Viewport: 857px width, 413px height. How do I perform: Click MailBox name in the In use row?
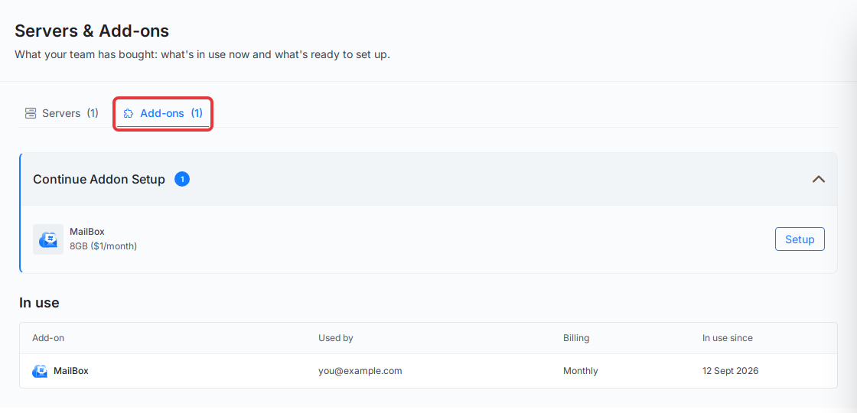[x=71, y=371]
